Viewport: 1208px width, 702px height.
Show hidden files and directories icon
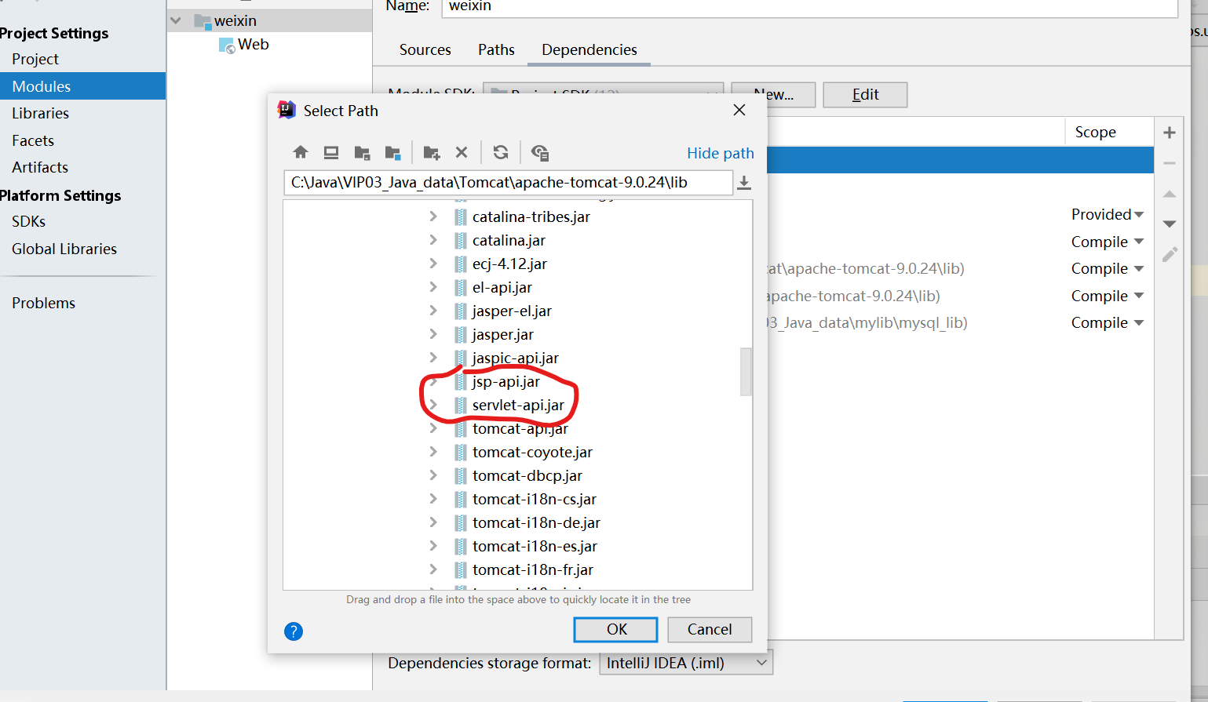point(540,152)
